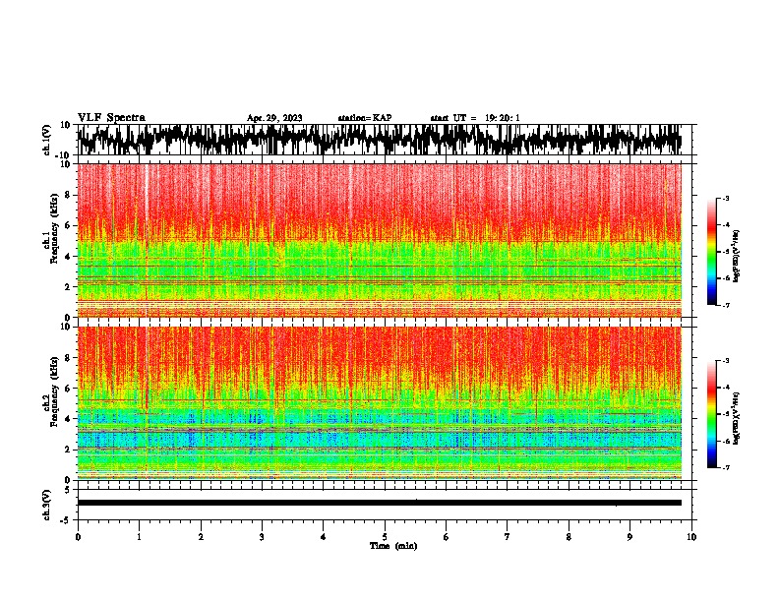The height and width of the screenshot is (602, 779).
Task: Select the date text "Apr. 29, 2023"
Action: 274,118
